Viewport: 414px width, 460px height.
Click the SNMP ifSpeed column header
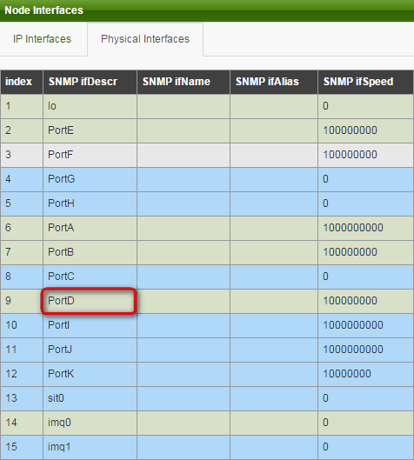point(358,82)
